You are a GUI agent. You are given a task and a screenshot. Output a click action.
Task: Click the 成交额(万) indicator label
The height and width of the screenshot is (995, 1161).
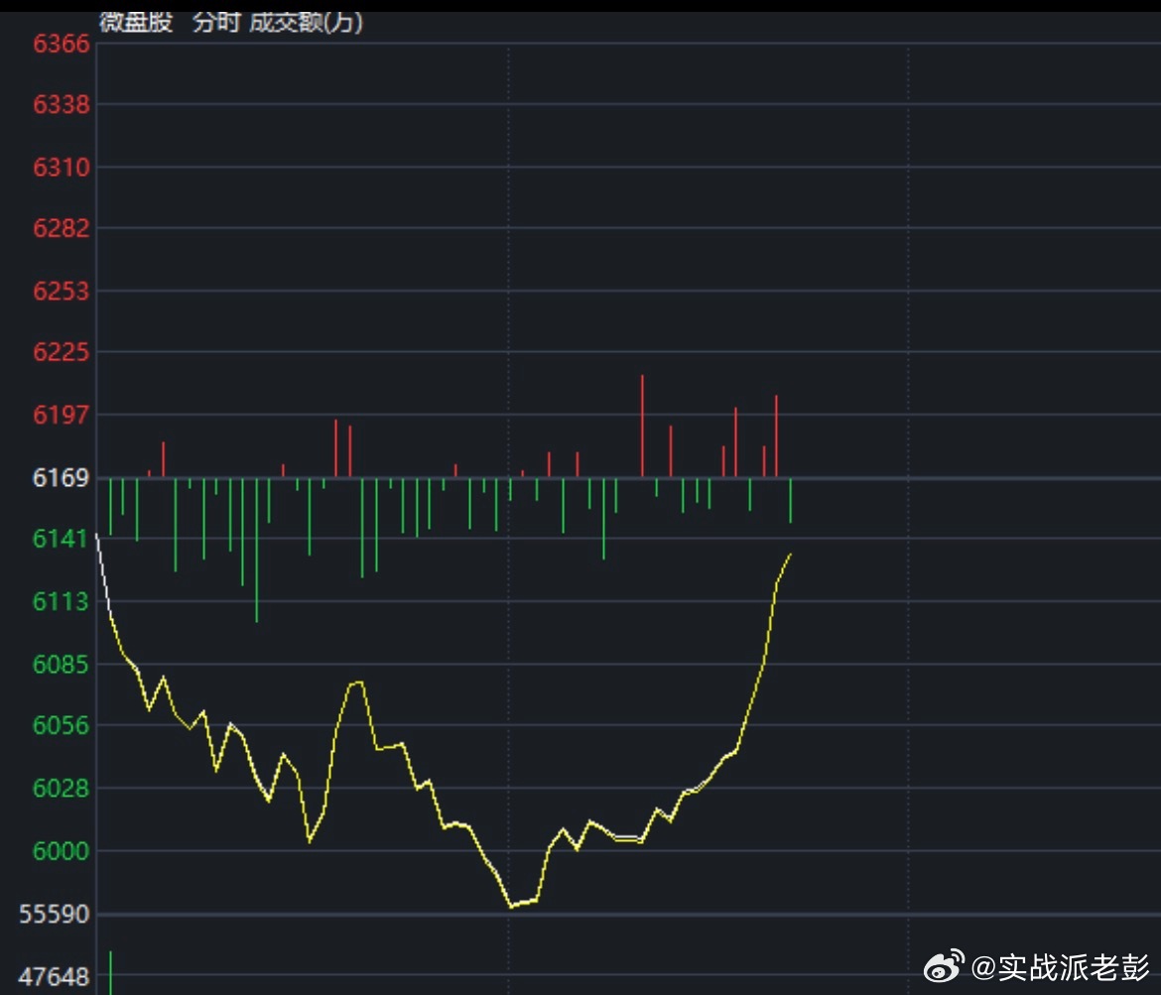click(306, 22)
